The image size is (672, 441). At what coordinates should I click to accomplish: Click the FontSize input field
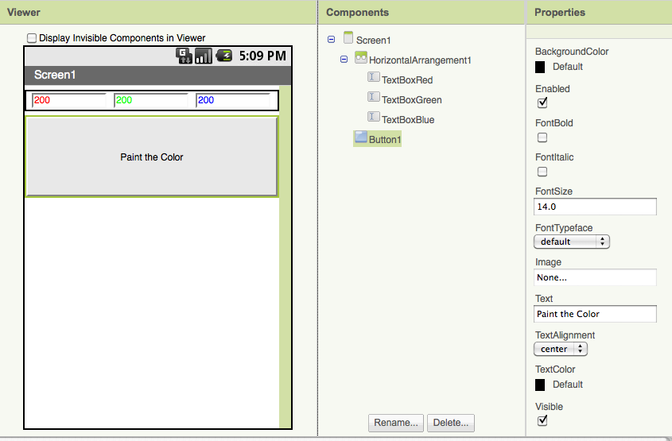pyautogui.click(x=596, y=207)
